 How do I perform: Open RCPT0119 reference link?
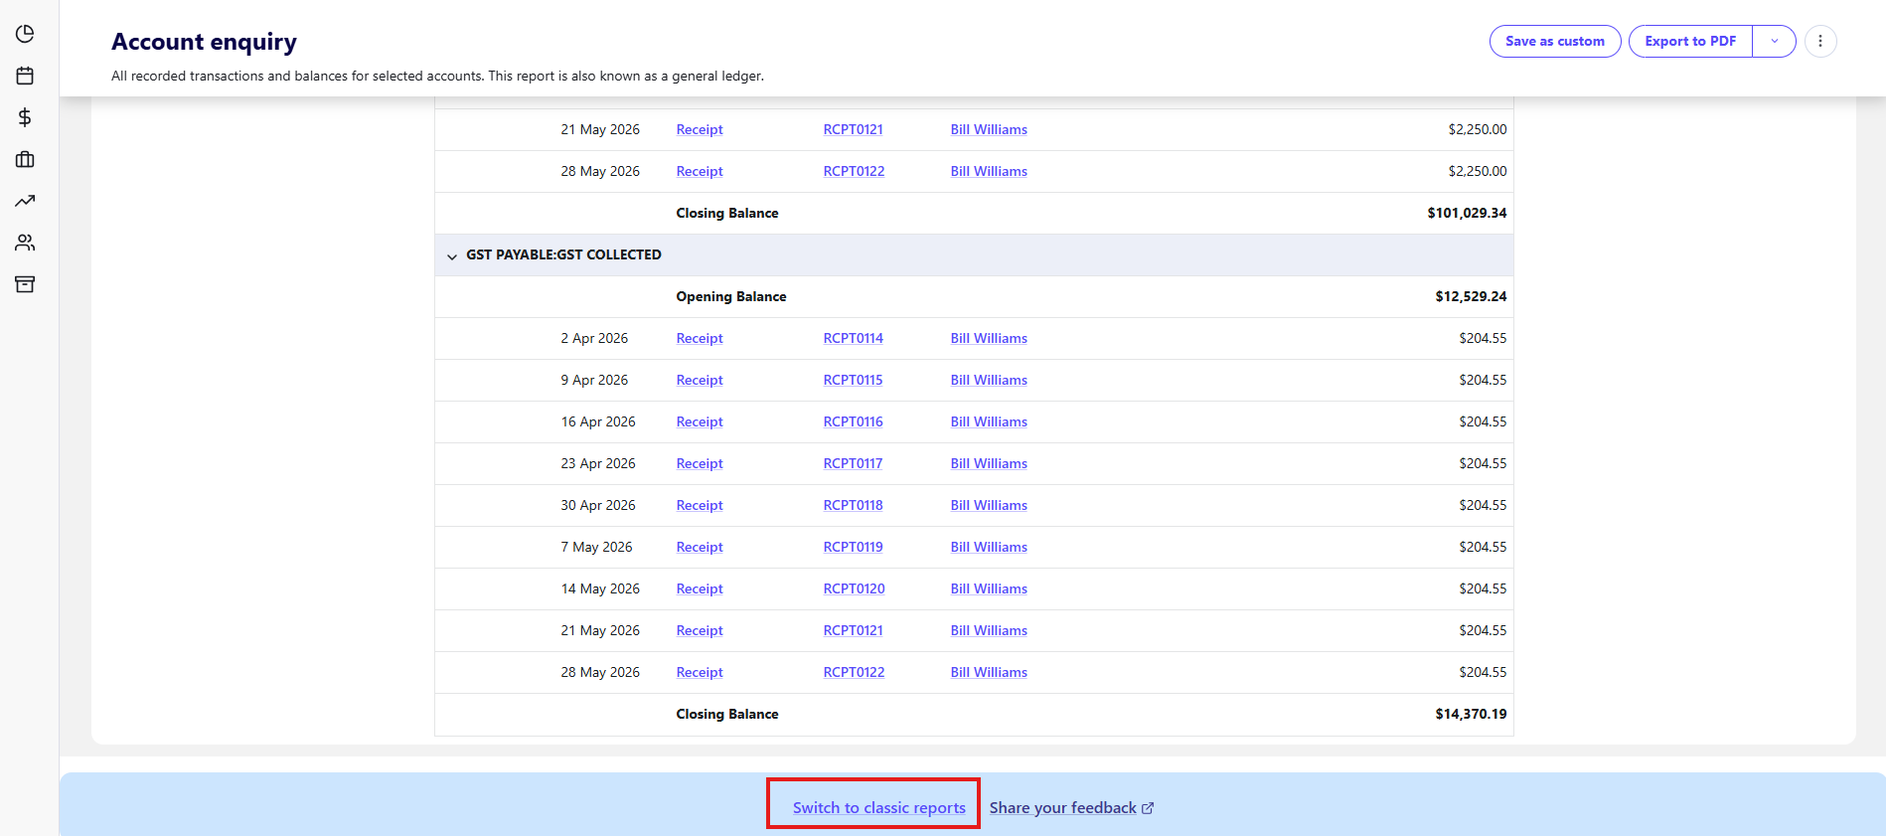[x=853, y=547]
